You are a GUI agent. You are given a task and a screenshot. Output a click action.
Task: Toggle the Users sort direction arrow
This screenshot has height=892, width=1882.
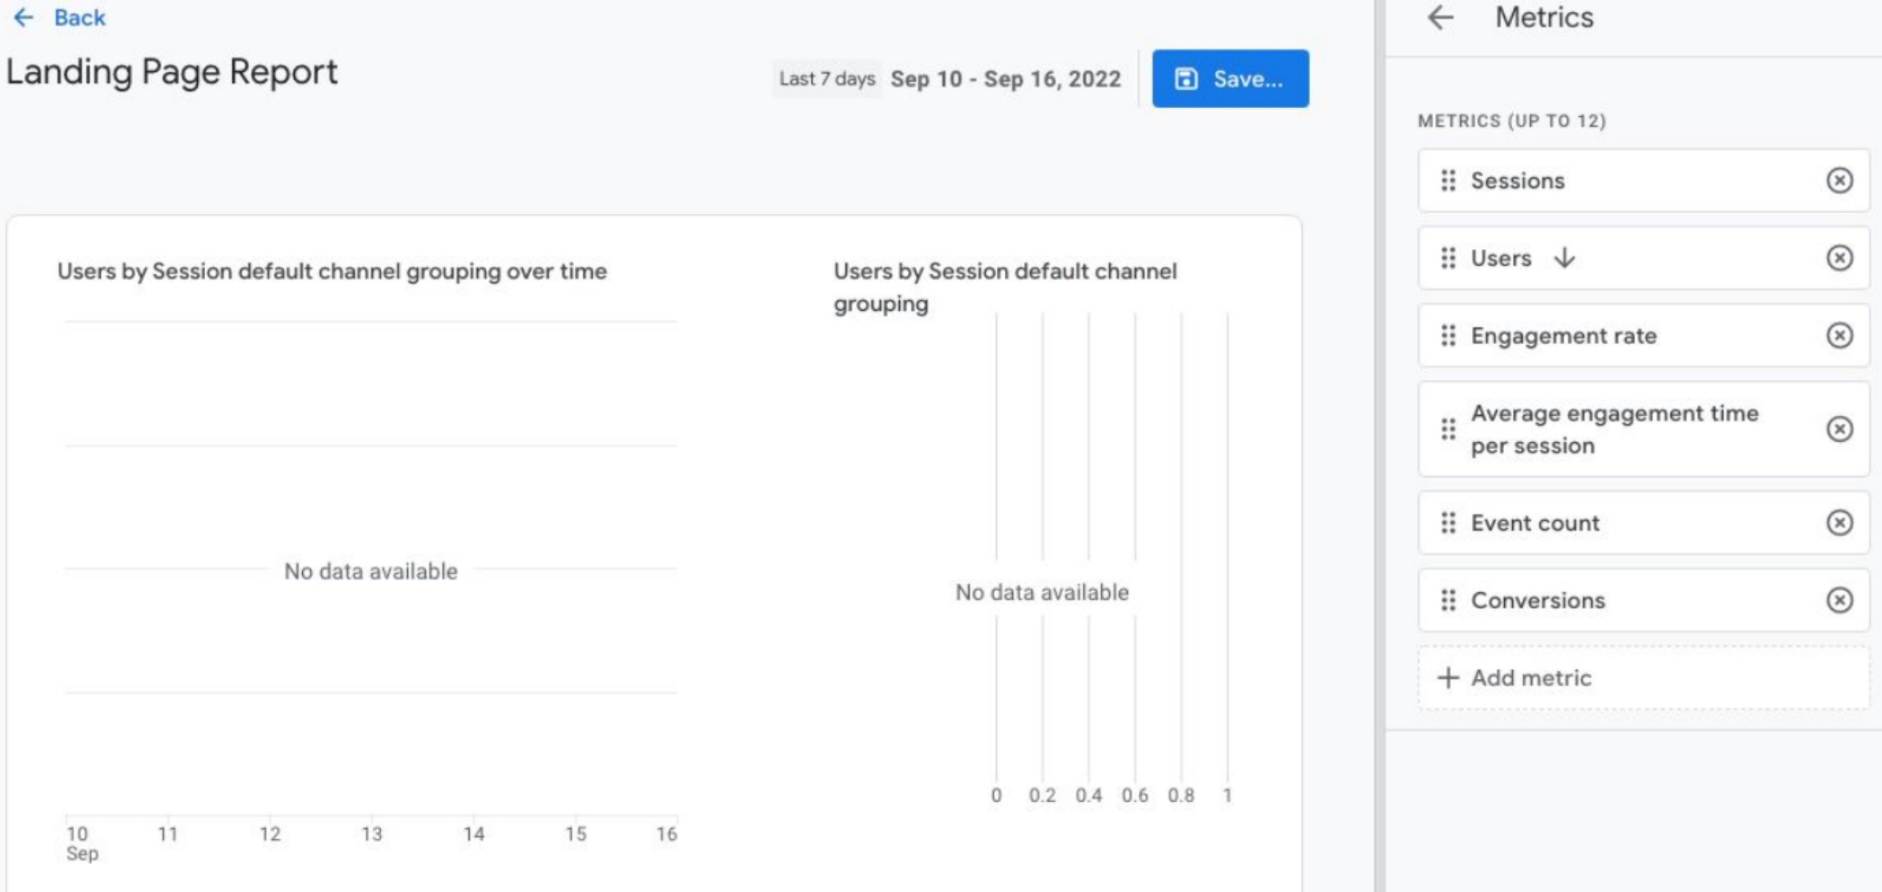pyautogui.click(x=1565, y=258)
